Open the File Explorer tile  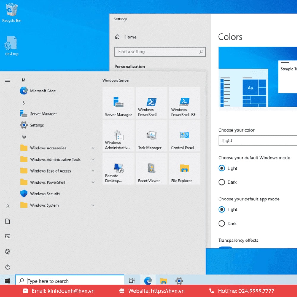[x=184, y=169]
